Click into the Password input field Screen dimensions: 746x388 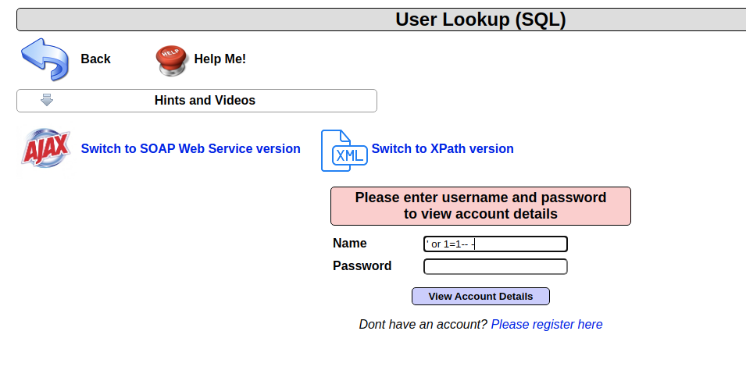(x=495, y=267)
